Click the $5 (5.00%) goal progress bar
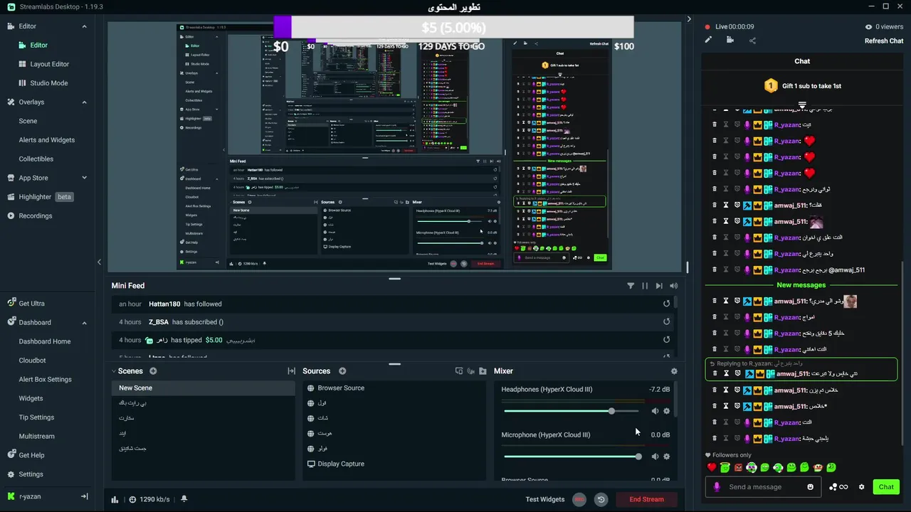 (x=453, y=27)
